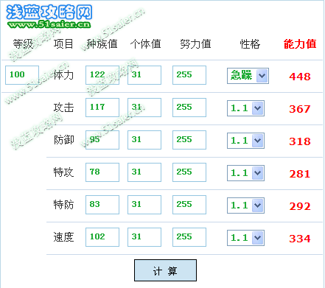325x288 pixels.
Task: Click the 体力 species value field 122
Action: pos(102,75)
